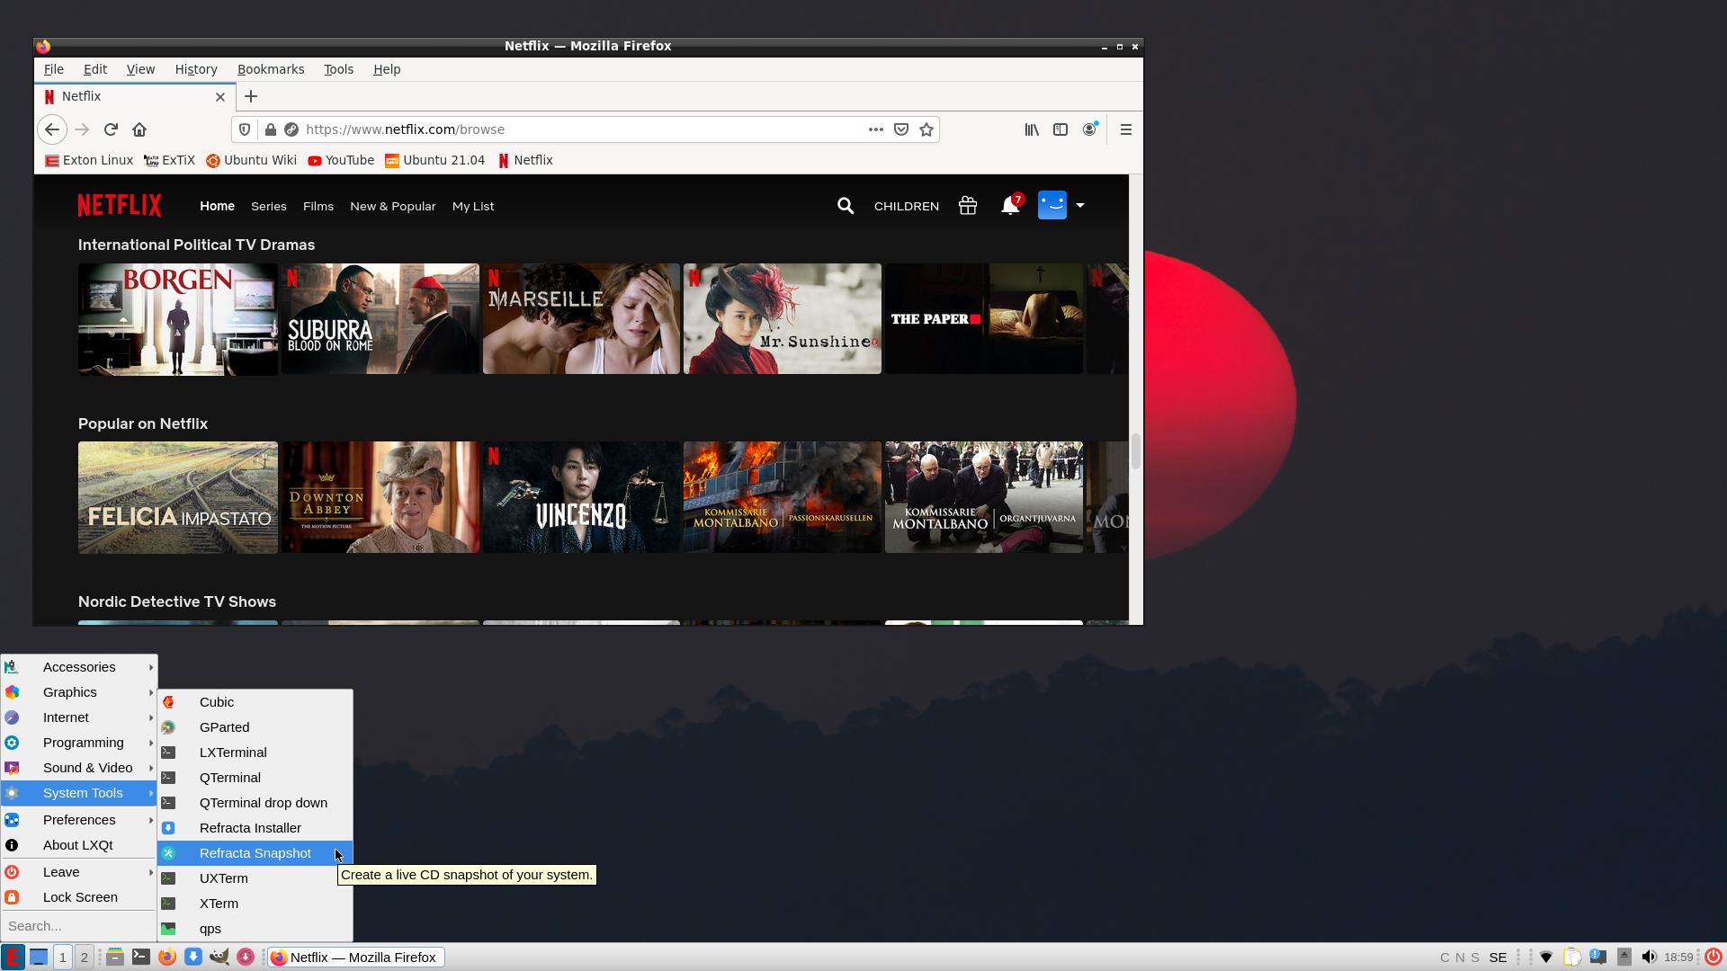
Task: Expand the Accessories submenu
Action: pos(79,667)
